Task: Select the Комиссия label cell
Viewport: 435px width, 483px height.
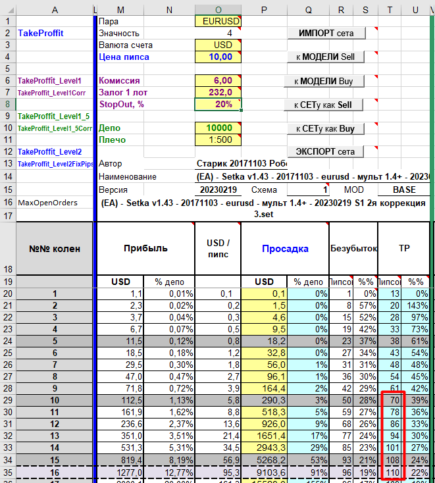Action: click(120, 80)
